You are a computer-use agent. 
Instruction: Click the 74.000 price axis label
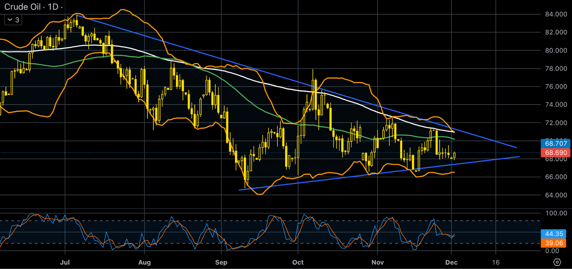click(556, 104)
